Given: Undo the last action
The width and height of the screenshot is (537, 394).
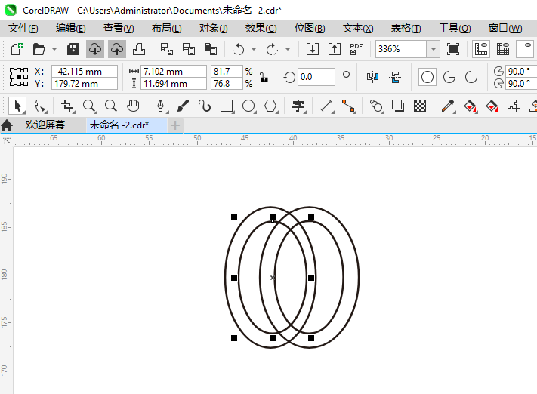Looking at the screenshot, I should pyautogui.click(x=238, y=49).
